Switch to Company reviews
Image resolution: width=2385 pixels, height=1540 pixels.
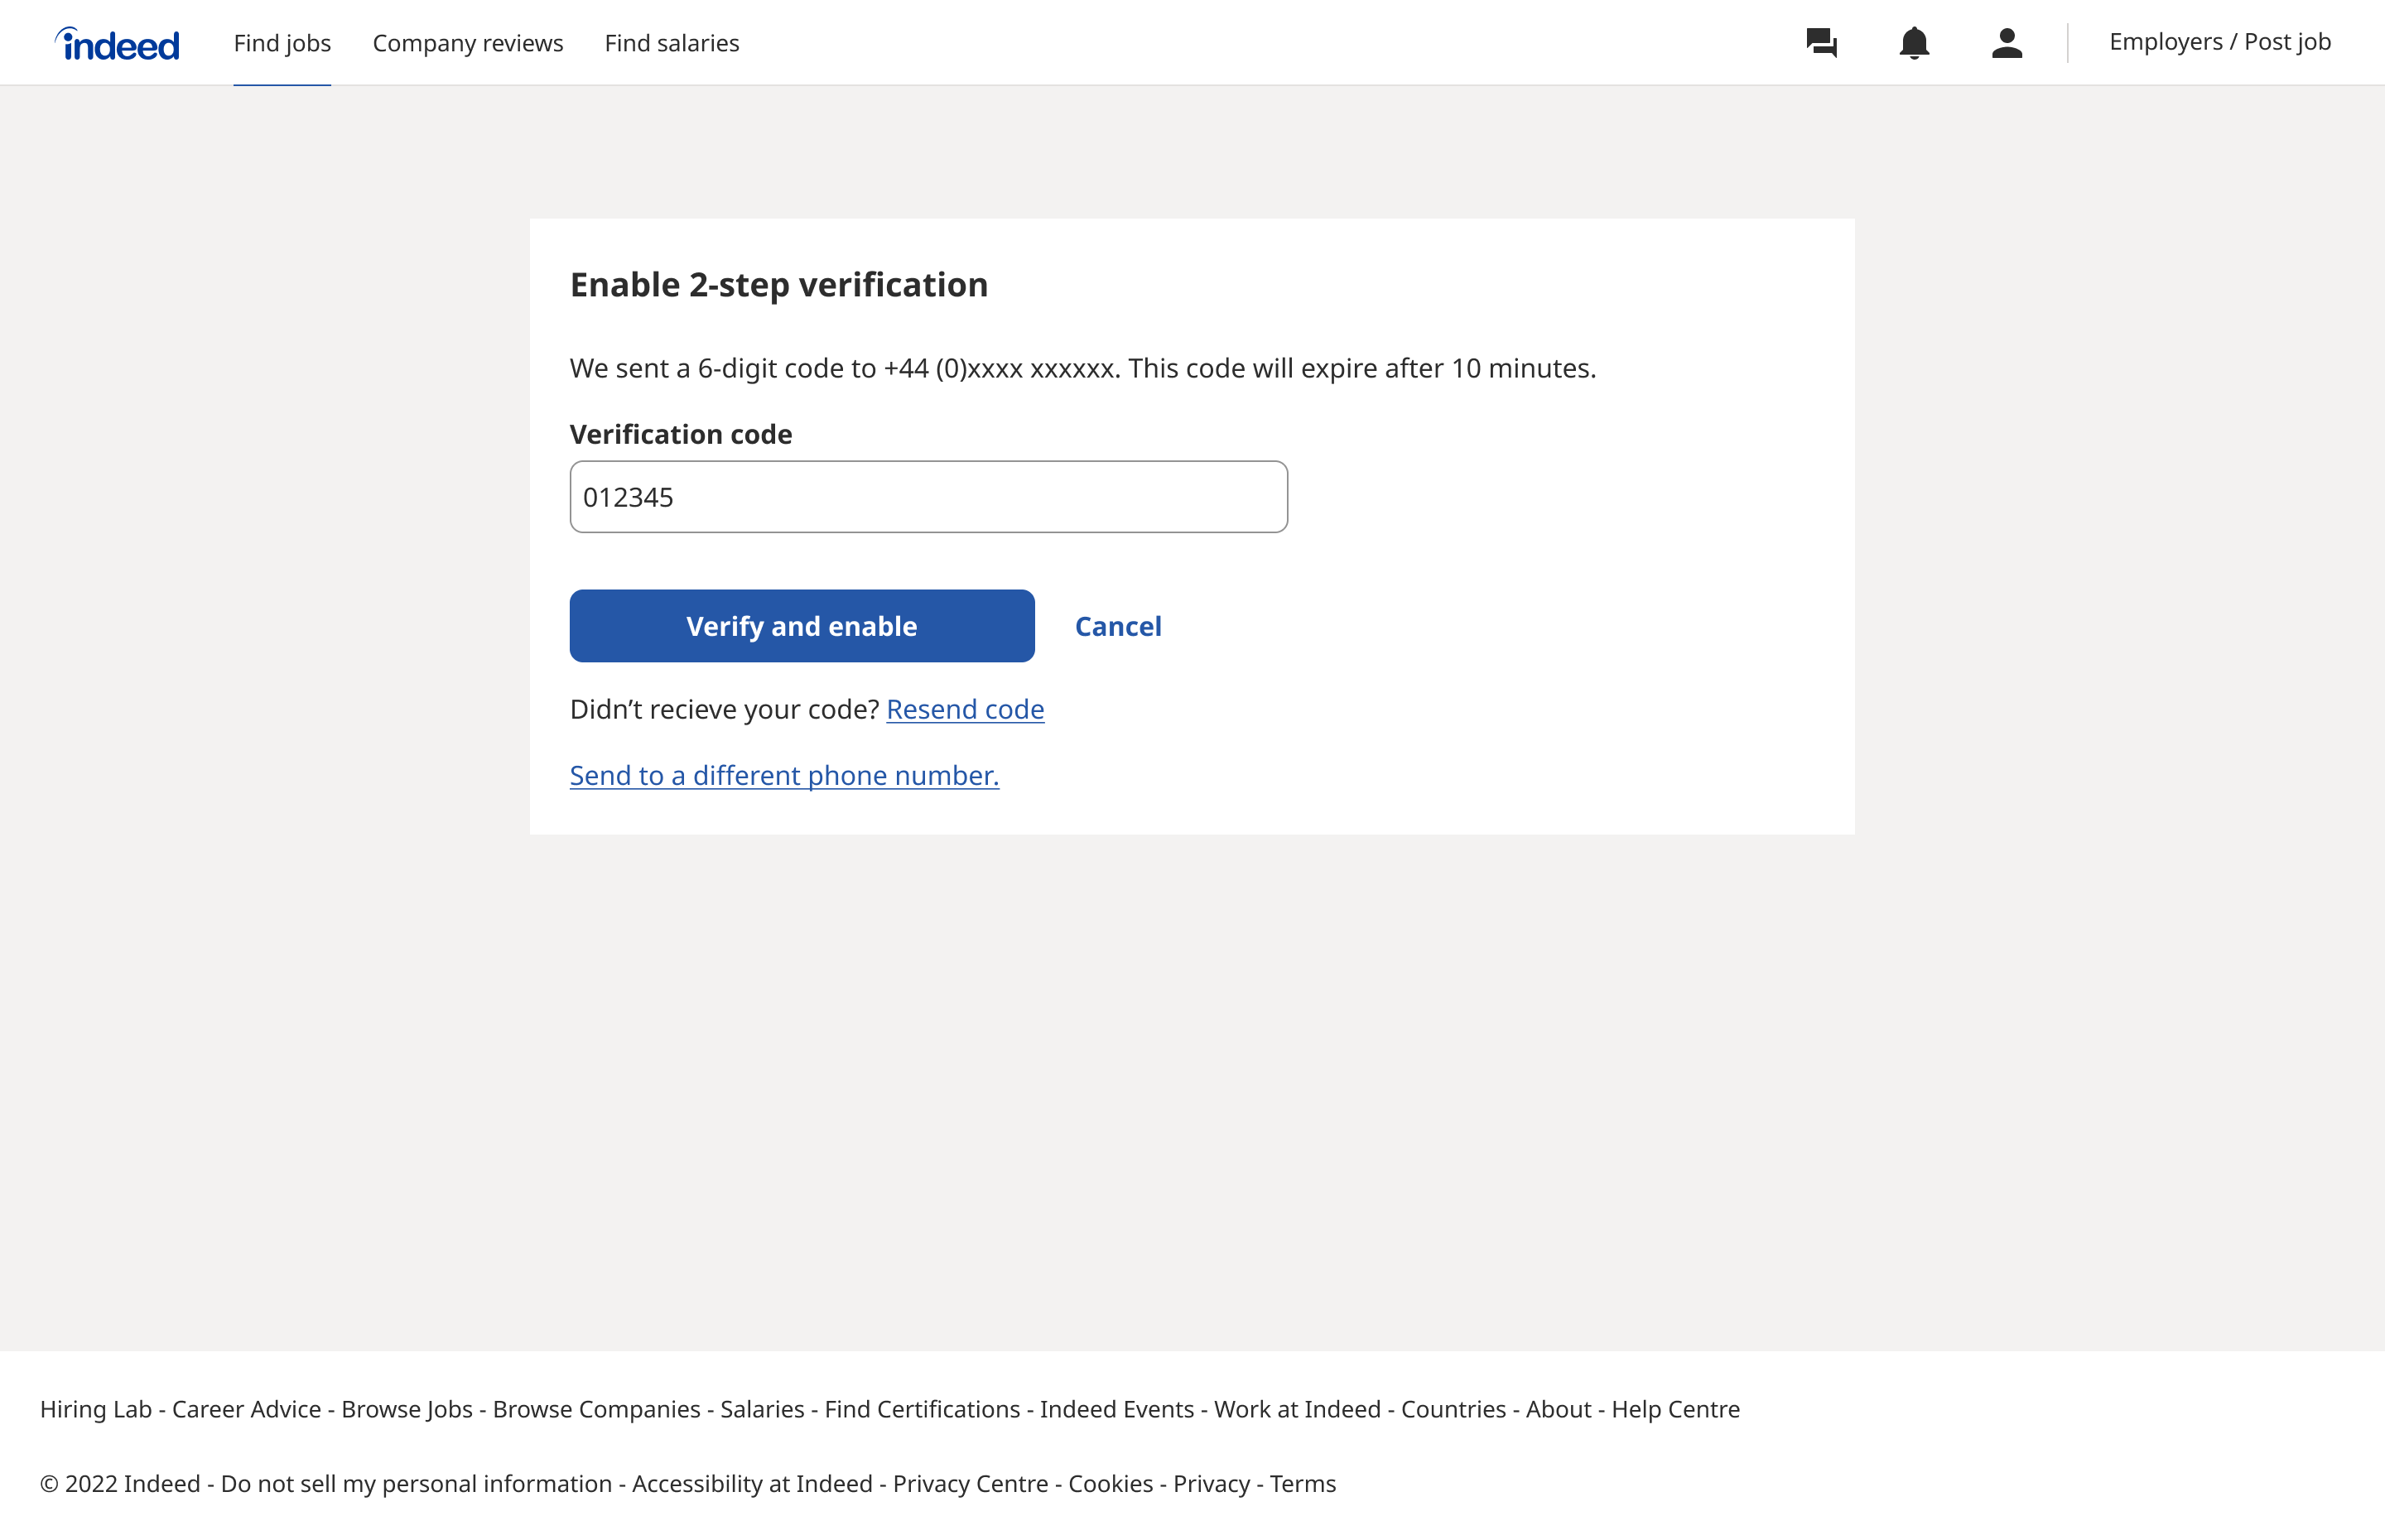tap(467, 42)
